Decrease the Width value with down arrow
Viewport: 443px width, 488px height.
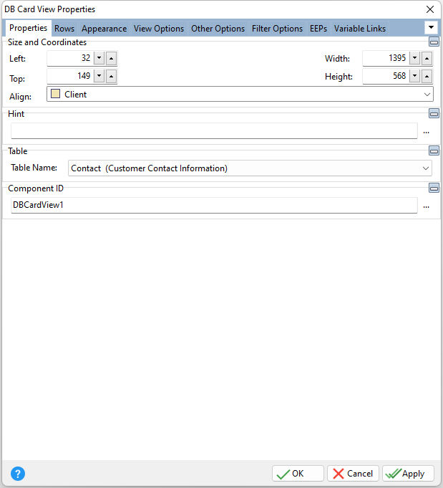tap(414, 58)
